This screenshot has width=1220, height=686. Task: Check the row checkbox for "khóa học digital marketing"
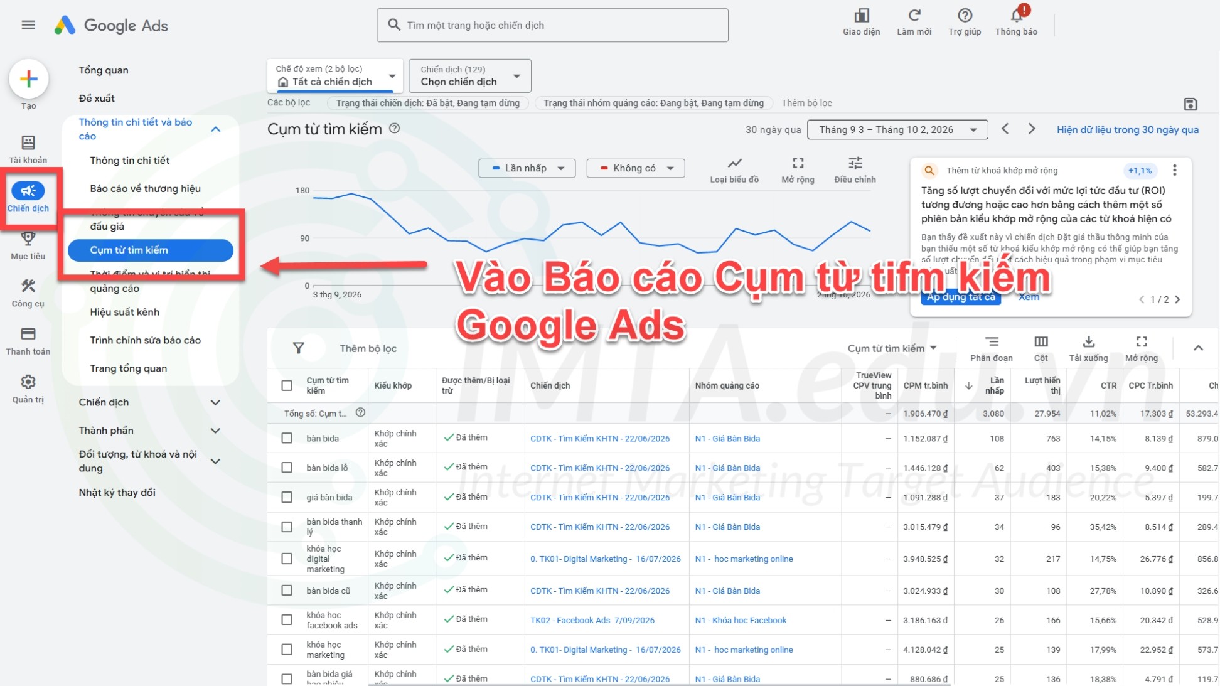point(287,559)
